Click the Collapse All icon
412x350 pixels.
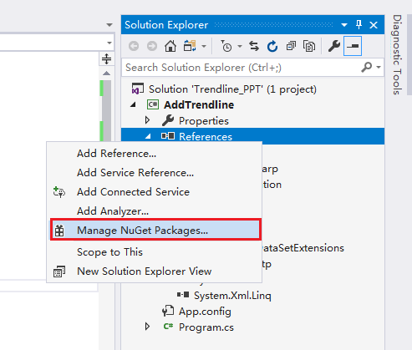point(291,46)
